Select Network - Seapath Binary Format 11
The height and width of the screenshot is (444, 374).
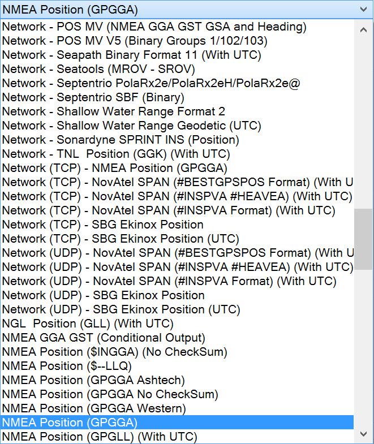pos(131,55)
